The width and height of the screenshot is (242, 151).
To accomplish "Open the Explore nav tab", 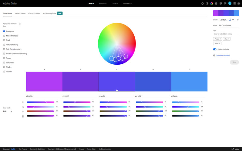I will [x=103, y=3].
